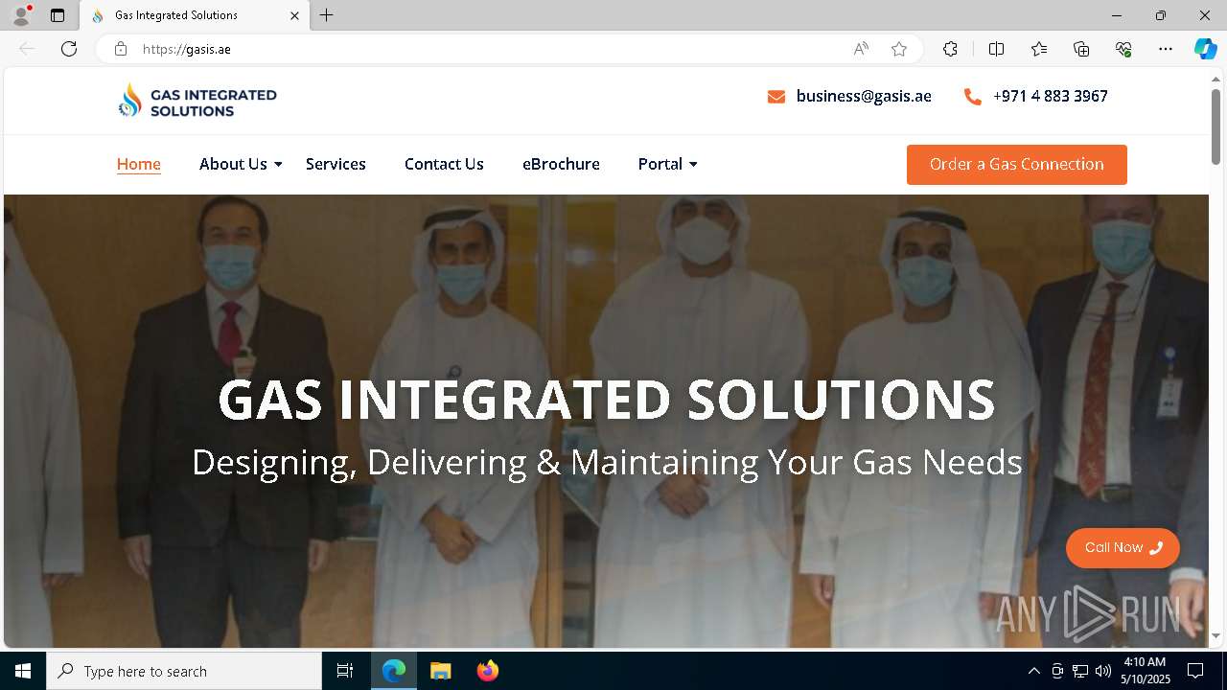Close the Gas Integrated Solutions tab
The image size is (1227, 690).
pyautogui.click(x=294, y=15)
